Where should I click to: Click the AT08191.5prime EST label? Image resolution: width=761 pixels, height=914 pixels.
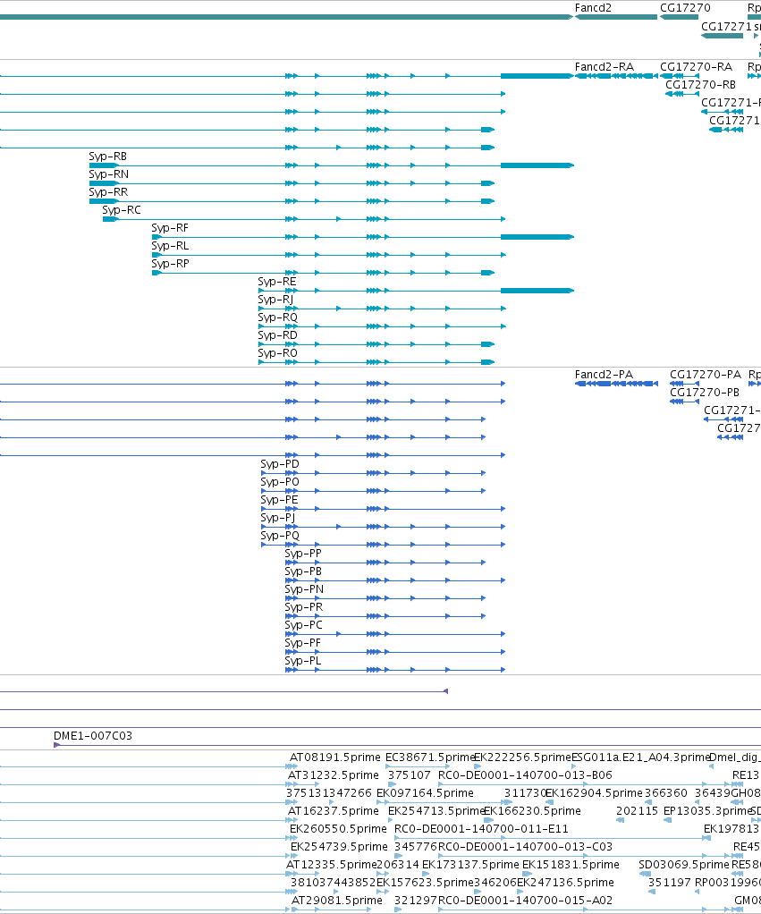[x=335, y=757]
